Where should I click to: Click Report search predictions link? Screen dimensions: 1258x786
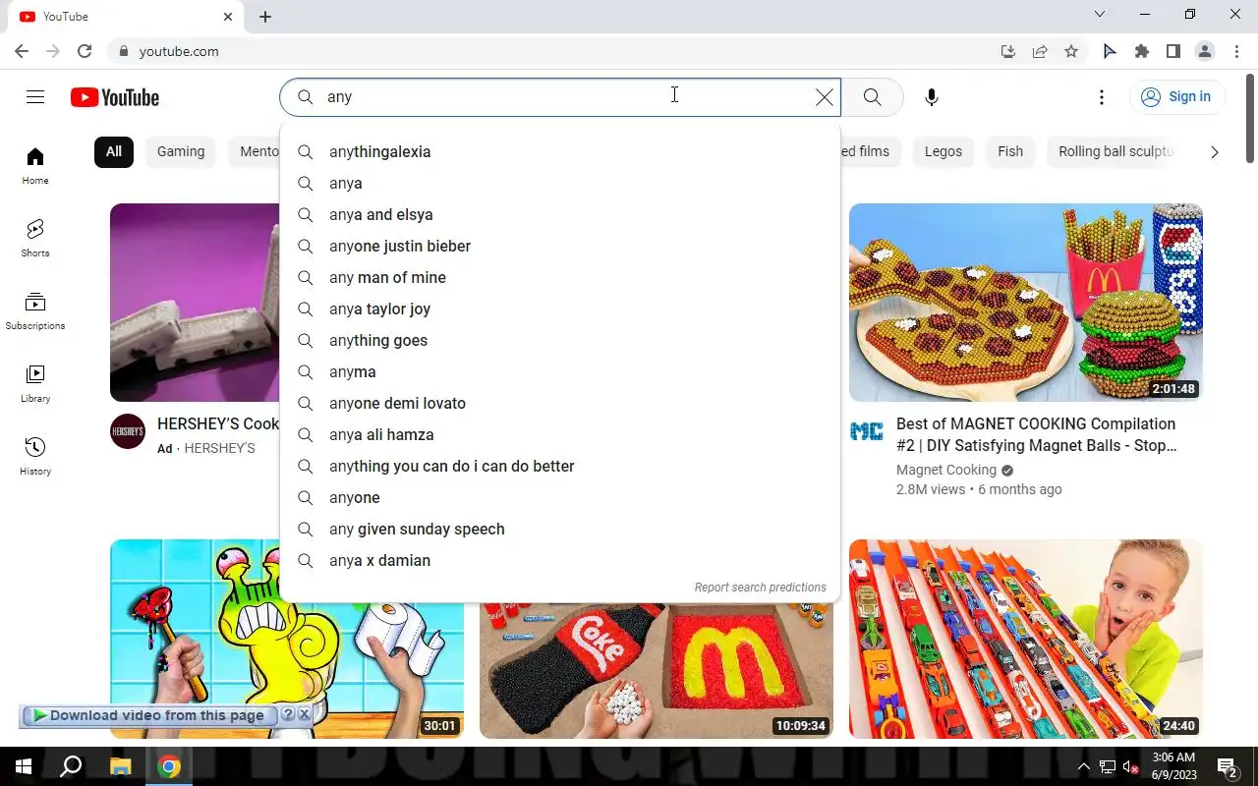coord(760,588)
